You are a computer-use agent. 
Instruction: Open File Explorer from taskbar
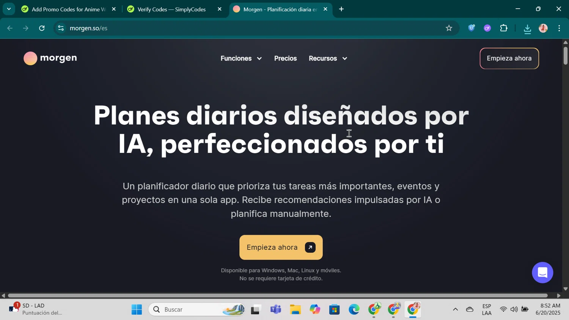tap(295, 309)
